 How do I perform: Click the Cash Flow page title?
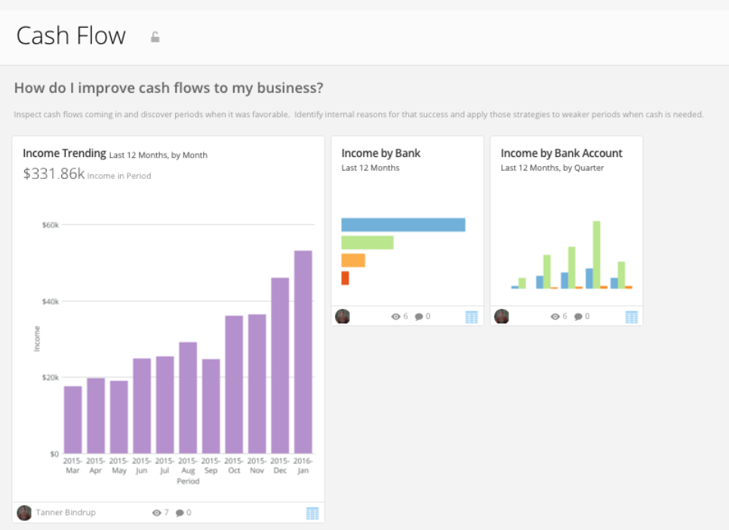coord(70,35)
